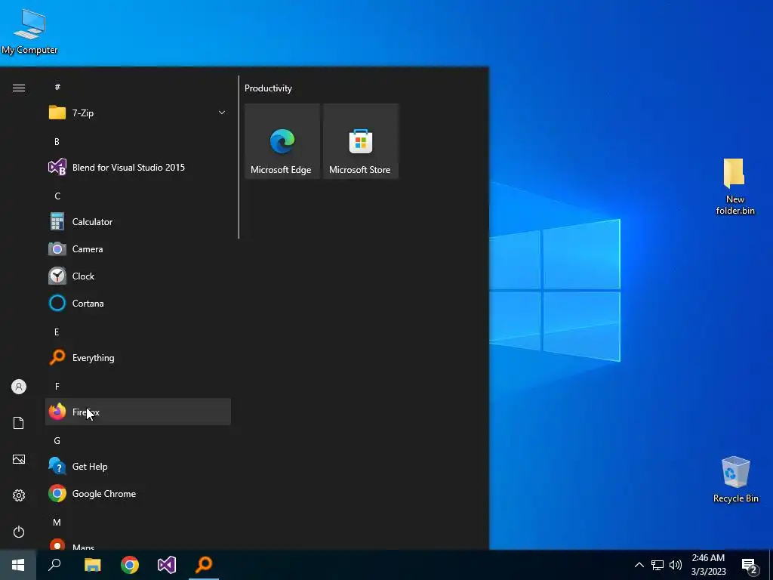Viewport: 773px width, 580px height.
Task: Expand the 7-Zip folder chevron
Action: point(222,113)
